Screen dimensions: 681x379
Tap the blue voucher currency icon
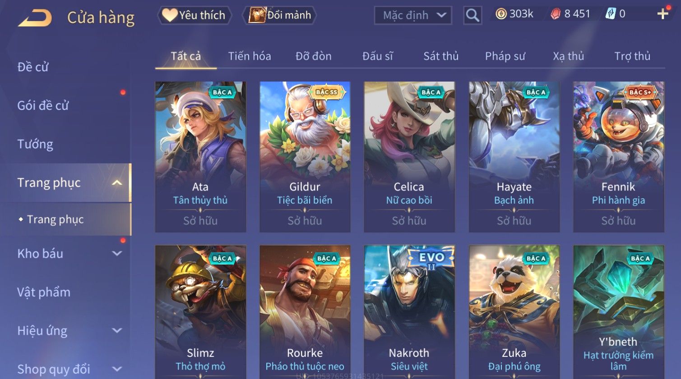click(x=610, y=14)
